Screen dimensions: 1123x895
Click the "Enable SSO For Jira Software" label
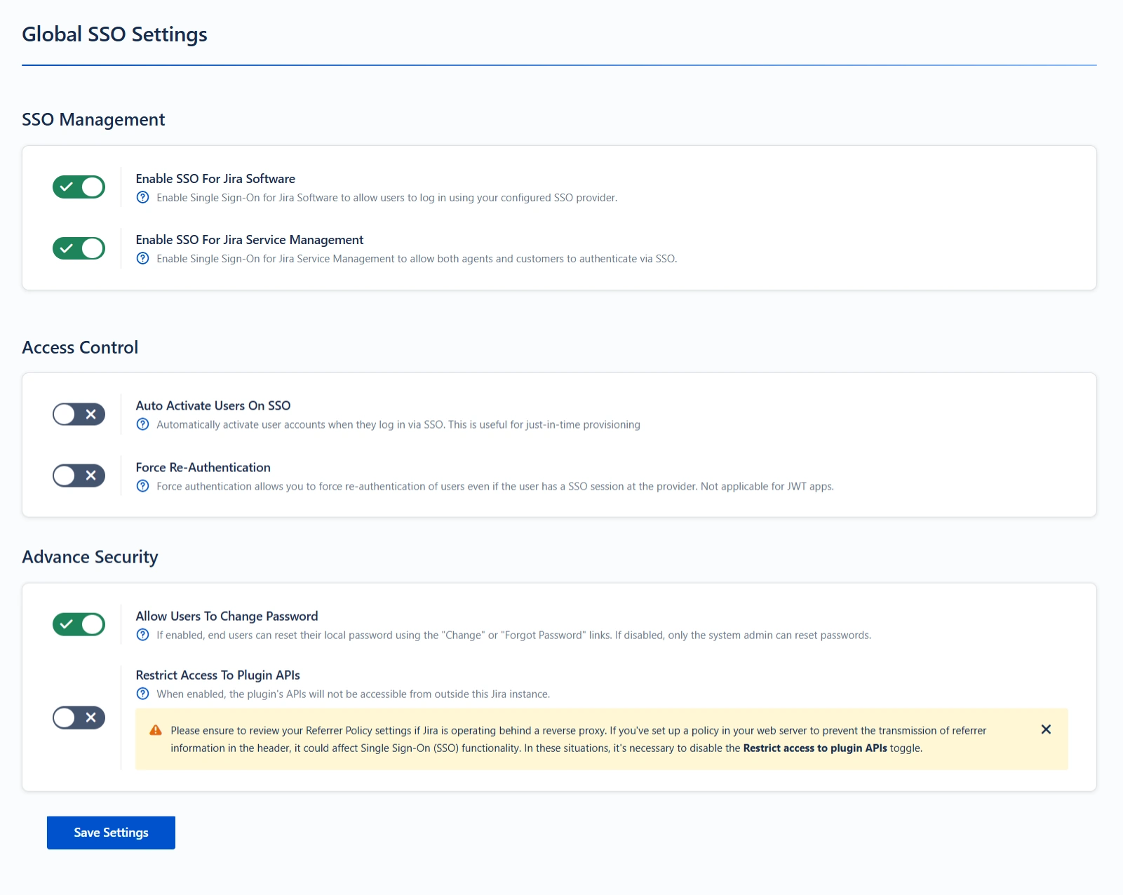(215, 179)
